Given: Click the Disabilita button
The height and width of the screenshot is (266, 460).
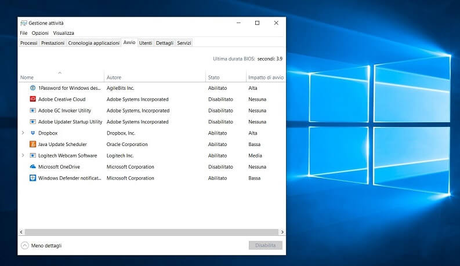Looking at the screenshot, I should (x=266, y=245).
